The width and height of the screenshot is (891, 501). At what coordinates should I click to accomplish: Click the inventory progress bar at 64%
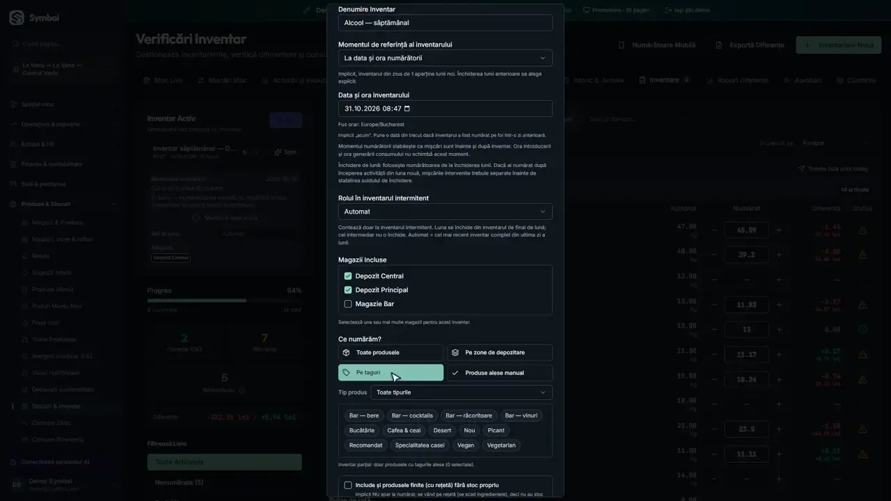224,301
